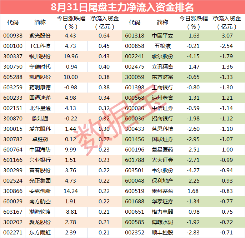
Task: Select the name 兴业银行
Action: pyautogui.click(x=40, y=160)
